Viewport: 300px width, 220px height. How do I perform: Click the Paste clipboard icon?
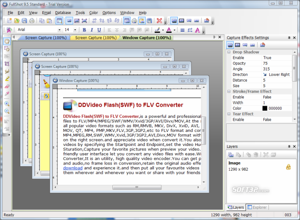(49, 20)
